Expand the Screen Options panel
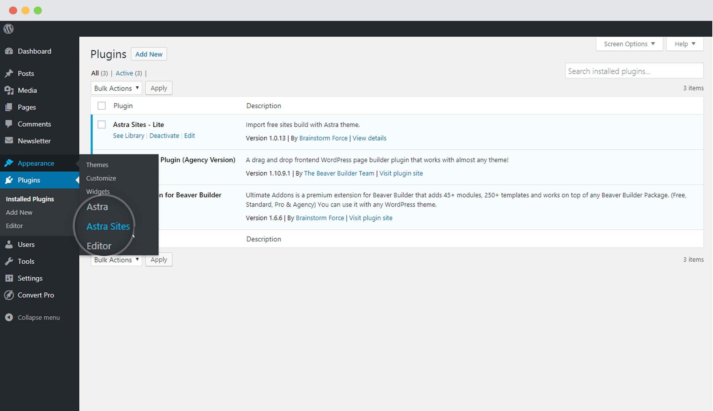The image size is (713, 411). pos(629,44)
